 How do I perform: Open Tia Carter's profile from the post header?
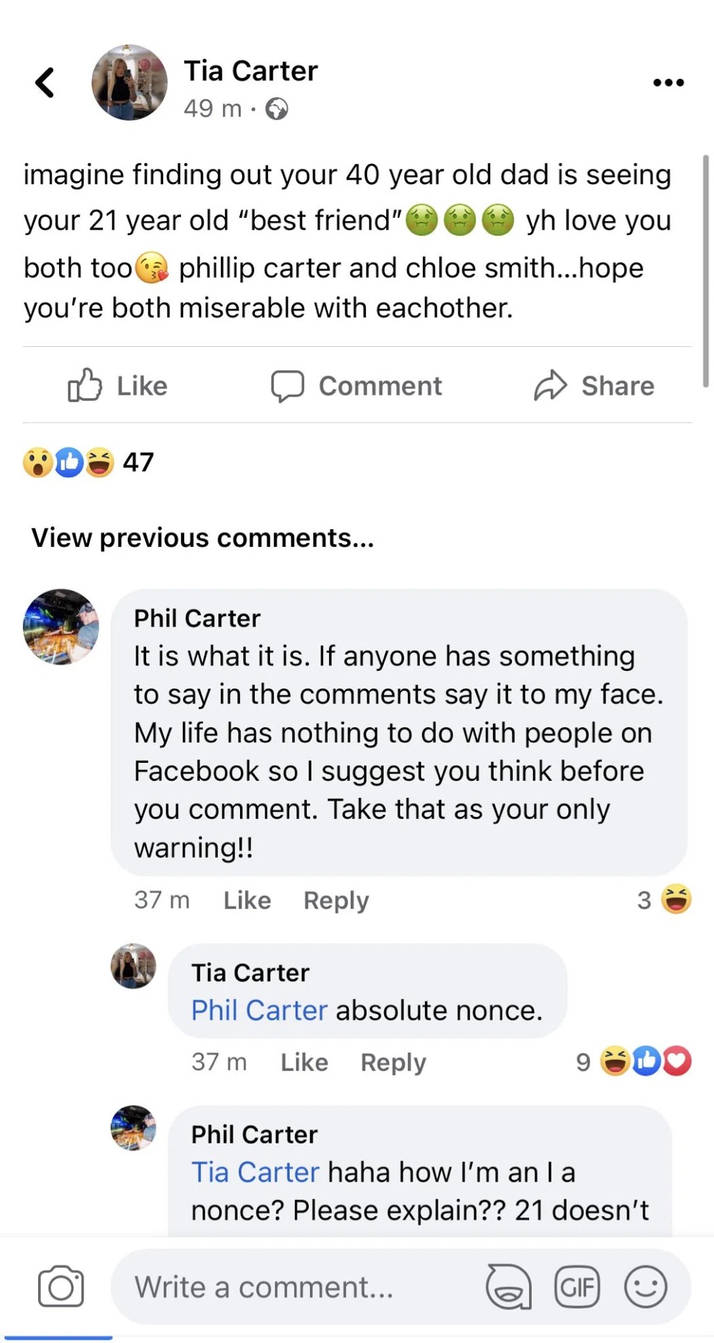(x=250, y=70)
